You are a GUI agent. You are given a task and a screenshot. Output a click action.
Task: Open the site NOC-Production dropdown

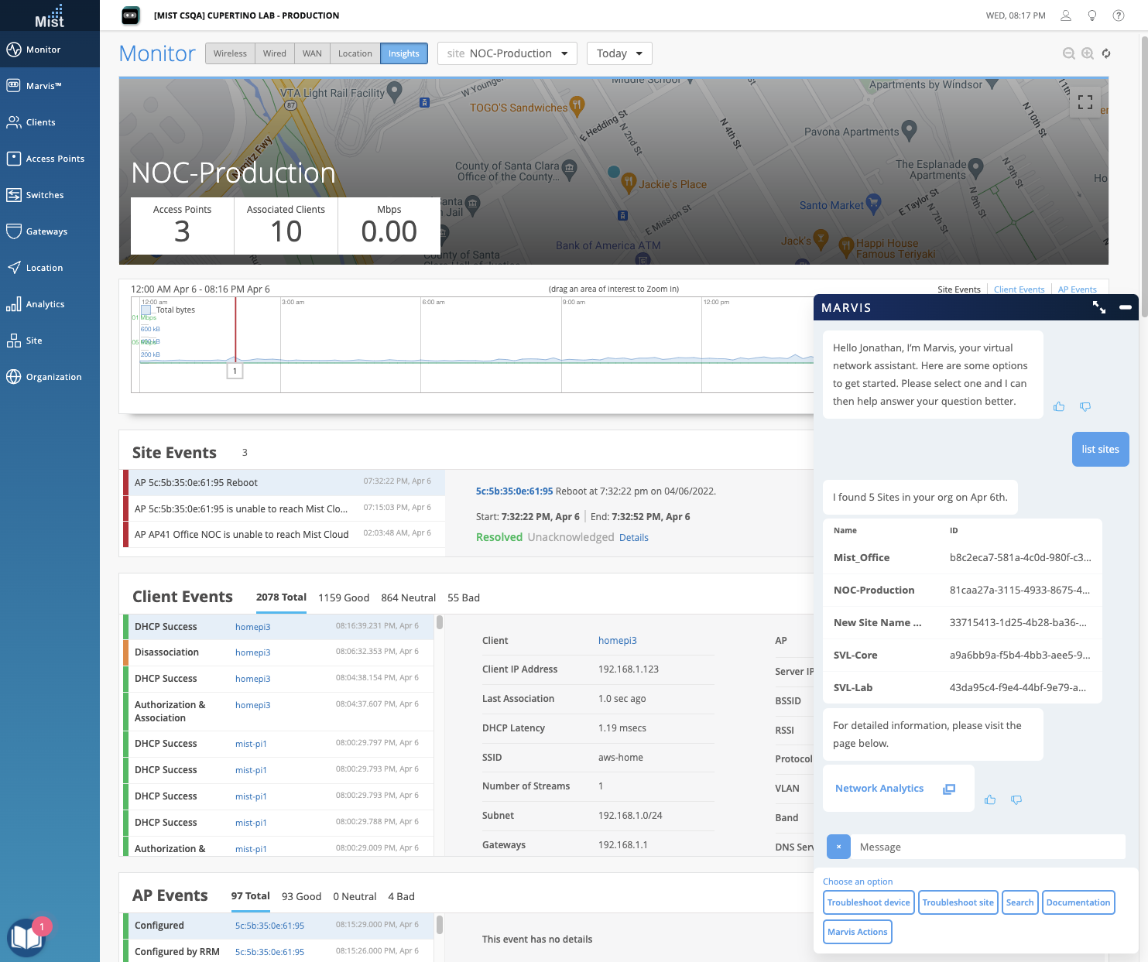coord(507,53)
